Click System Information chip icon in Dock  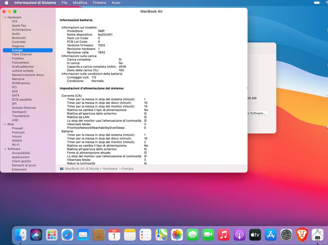click(318, 235)
